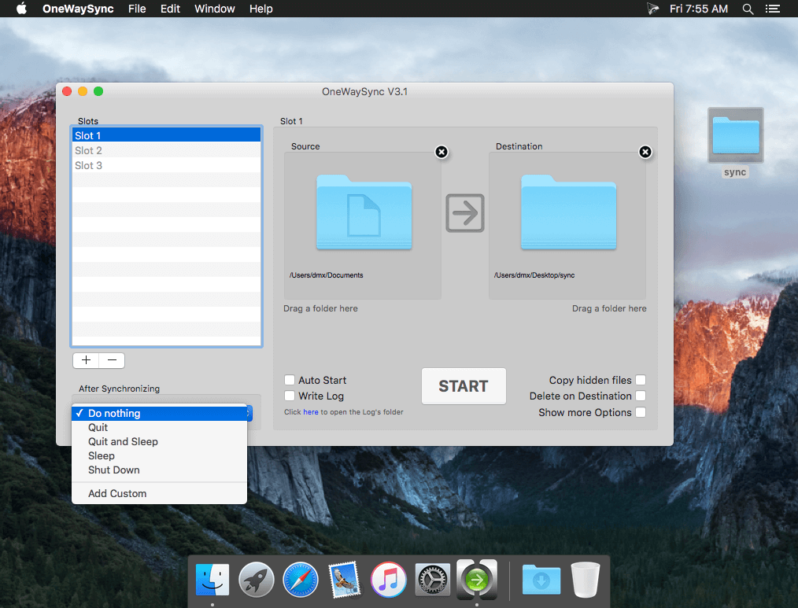798x608 pixels.
Task: Open the File menu
Action: 137,9
